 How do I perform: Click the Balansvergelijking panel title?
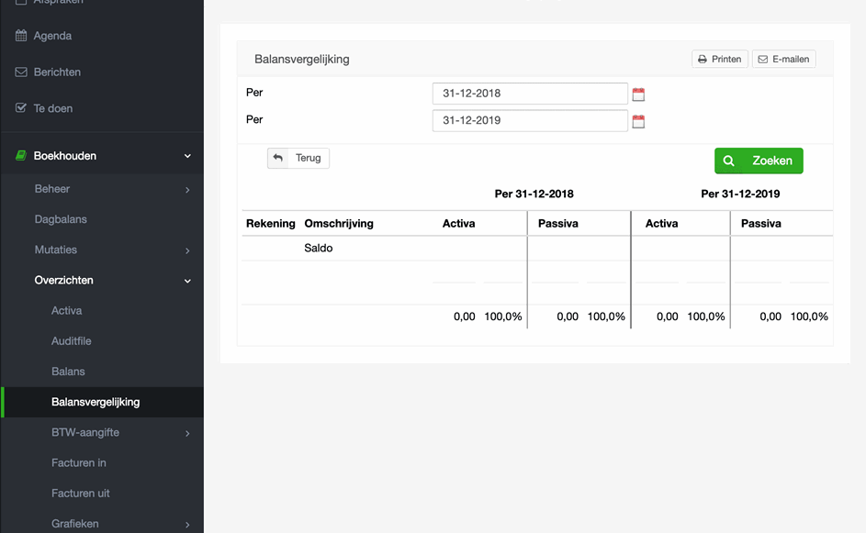point(301,59)
